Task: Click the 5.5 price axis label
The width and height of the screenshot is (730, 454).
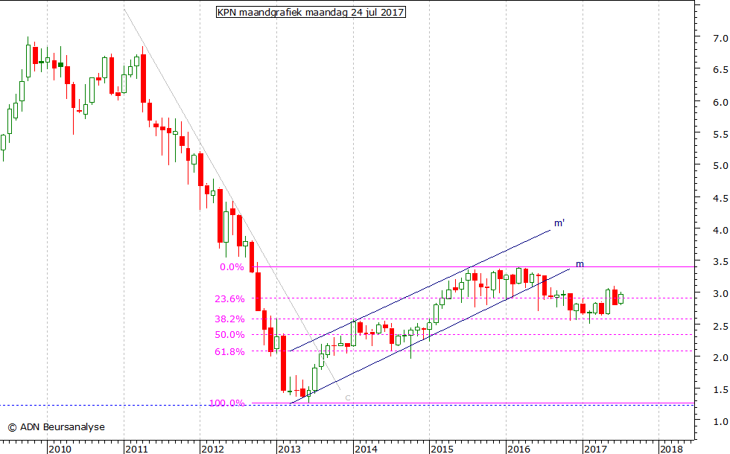Action: click(x=720, y=135)
